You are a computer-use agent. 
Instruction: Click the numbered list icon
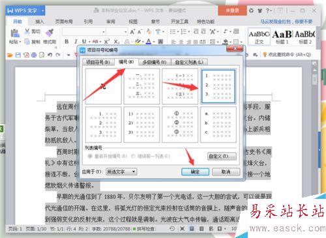pyautogui.click(x=184, y=32)
